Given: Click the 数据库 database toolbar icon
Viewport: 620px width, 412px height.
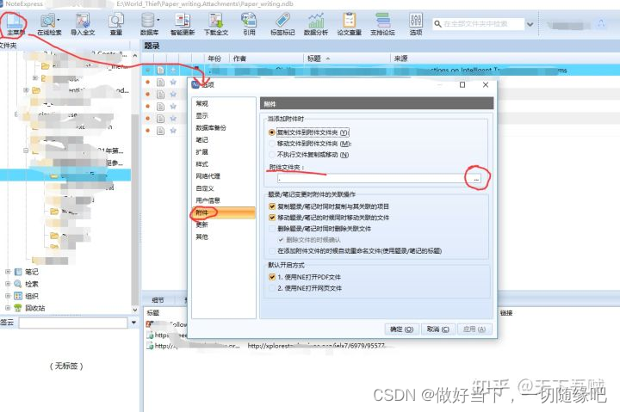Looking at the screenshot, I should pyautogui.click(x=148, y=20).
